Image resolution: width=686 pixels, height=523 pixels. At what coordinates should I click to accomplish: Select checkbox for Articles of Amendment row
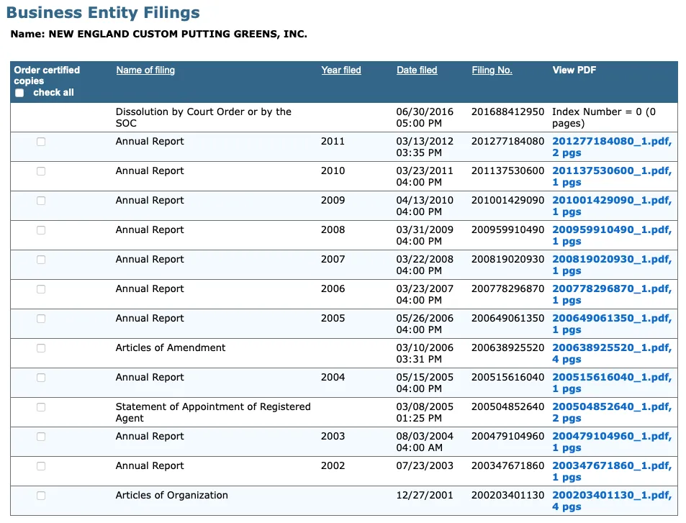[41, 348]
